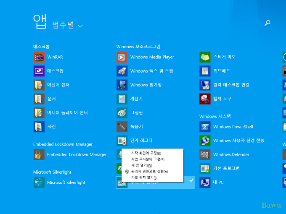Open the 메신저 센터 folder icon
The image size is (286, 214).
tap(39, 85)
